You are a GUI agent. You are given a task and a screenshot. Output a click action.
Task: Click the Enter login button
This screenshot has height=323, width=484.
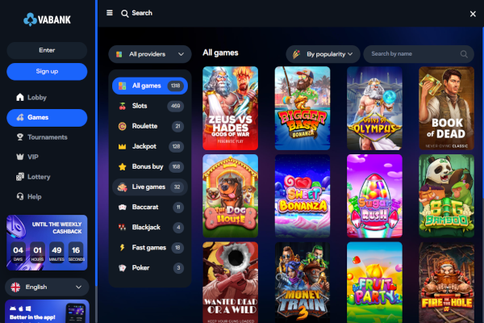[x=47, y=50]
